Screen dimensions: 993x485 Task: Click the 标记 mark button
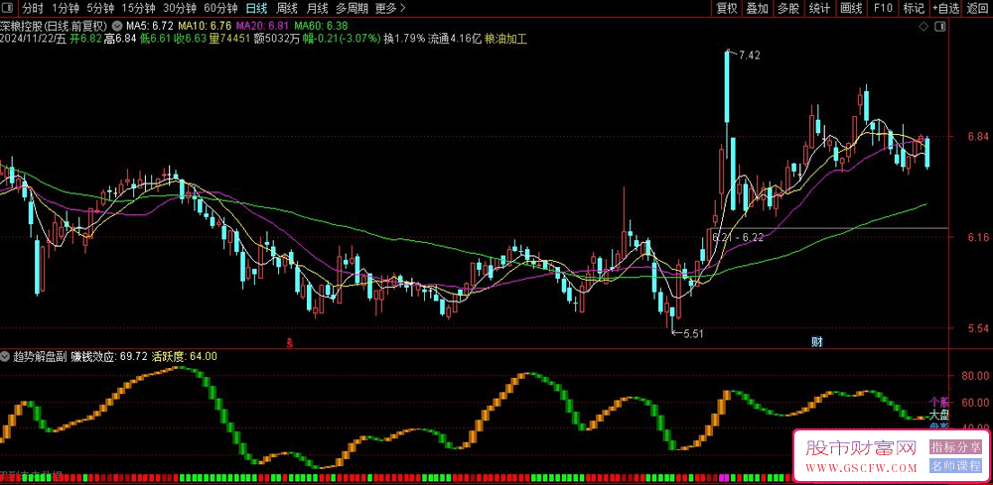click(914, 8)
